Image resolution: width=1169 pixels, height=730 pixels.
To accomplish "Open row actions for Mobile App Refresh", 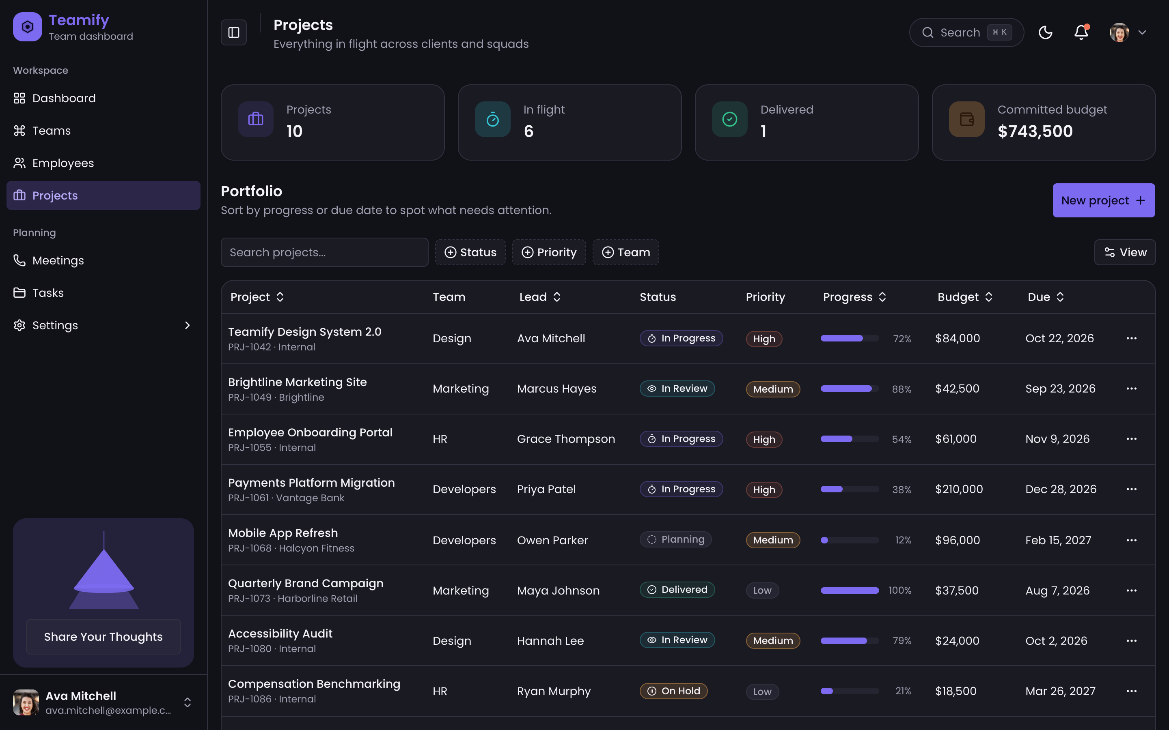I will coord(1131,540).
